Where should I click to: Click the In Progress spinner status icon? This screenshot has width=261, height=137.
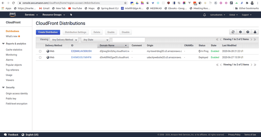pyautogui.click(x=200, y=51)
